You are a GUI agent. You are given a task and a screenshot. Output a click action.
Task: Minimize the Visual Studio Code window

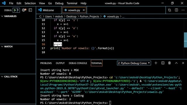coord(162,3)
